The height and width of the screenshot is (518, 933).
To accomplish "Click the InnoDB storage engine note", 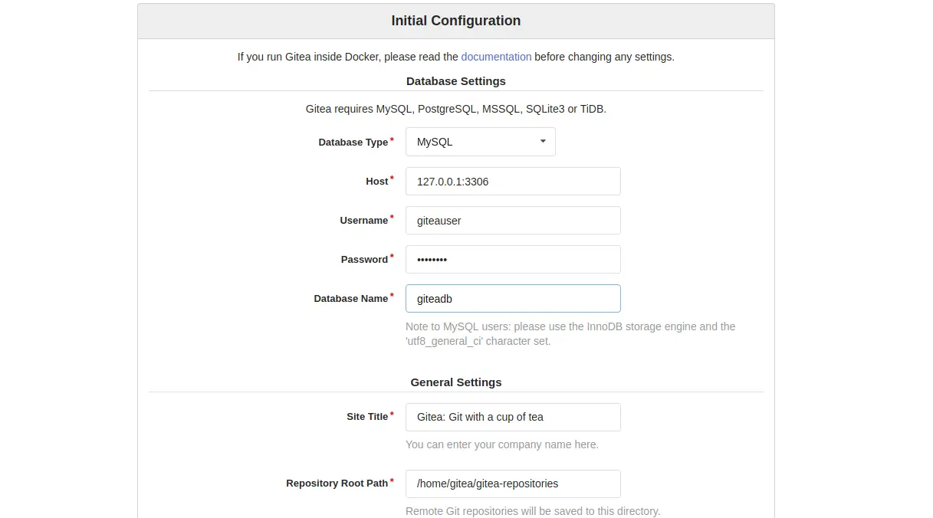I will click(x=570, y=334).
